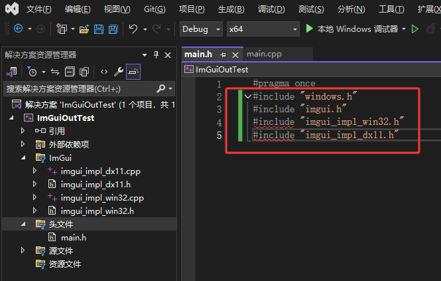The image size is (441, 281).
Task: Click the search magnifier in Solution Explorer
Action: tap(161, 88)
